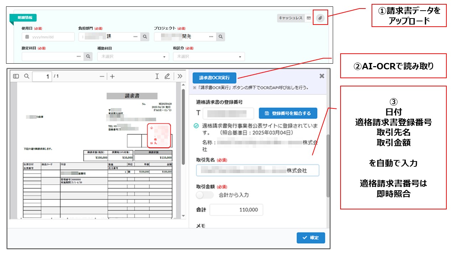Select the text cursor tool in PDF viewer
This screenshot has width=456, height=256.
(157, 76)
